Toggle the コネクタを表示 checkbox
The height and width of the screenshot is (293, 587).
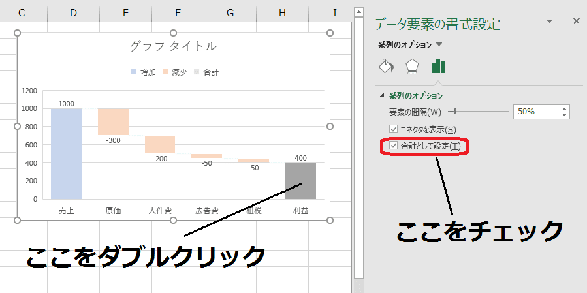(x=393, y=129)
